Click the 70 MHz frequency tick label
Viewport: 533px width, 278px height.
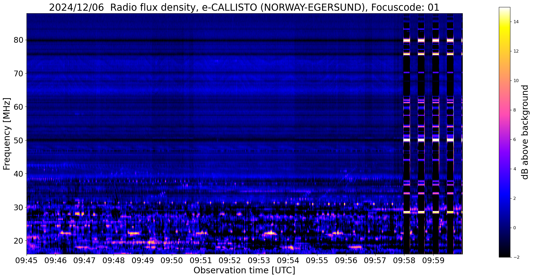coord(19,73)
